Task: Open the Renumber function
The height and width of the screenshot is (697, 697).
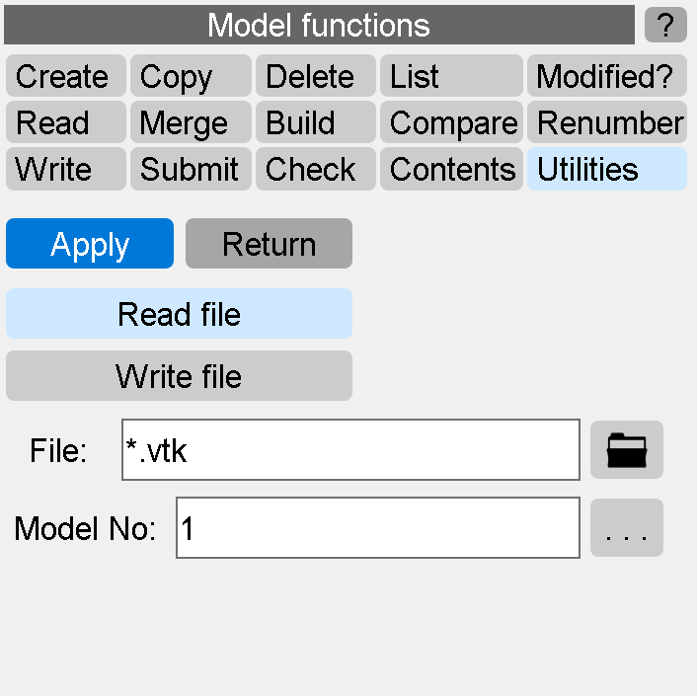Action: tap(606, 123)
